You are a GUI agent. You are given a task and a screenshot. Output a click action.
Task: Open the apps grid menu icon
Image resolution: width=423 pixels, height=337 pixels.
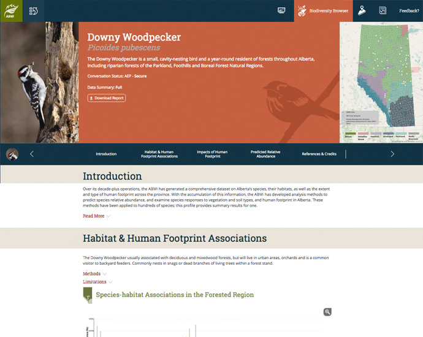click(x=34, y=11)
